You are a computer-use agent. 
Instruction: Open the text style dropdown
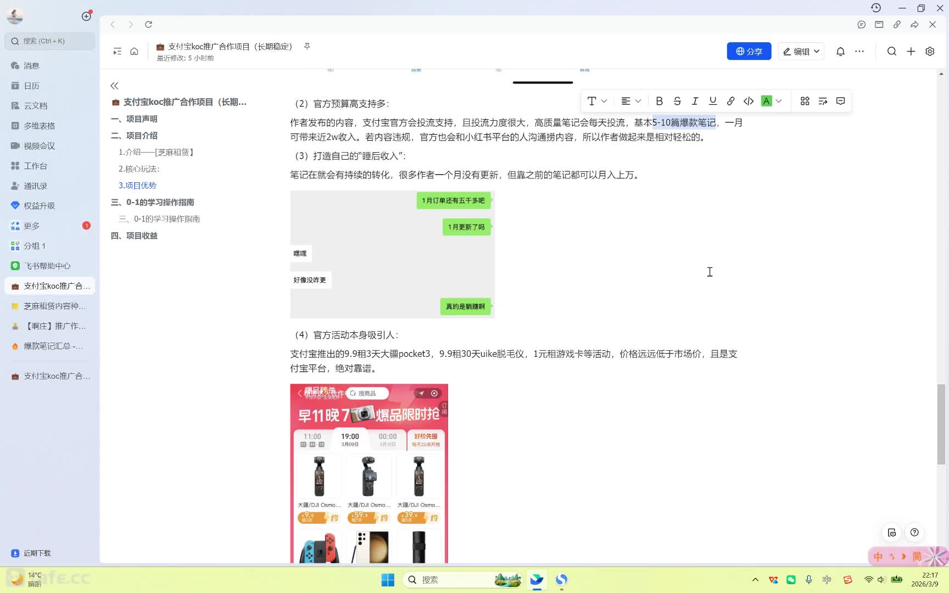596,101
